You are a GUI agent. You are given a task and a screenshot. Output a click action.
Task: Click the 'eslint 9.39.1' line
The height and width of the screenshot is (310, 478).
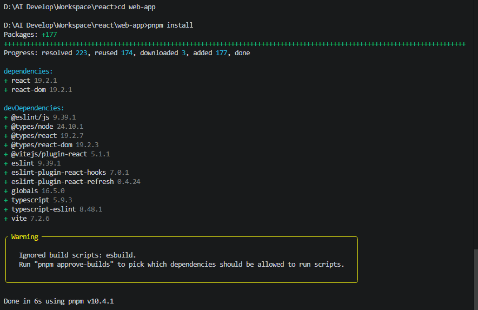click(32, 163)
